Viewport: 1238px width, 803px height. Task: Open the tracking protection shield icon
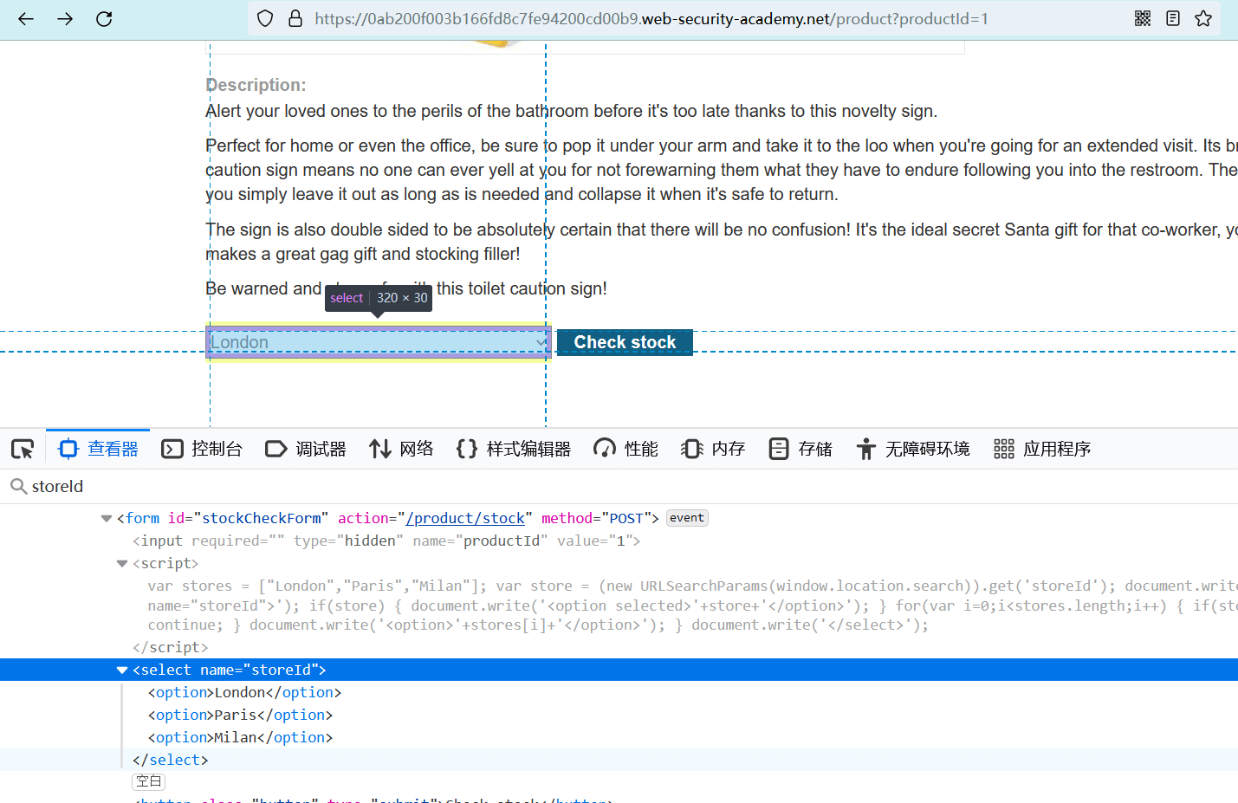click(x=266, y=19)
